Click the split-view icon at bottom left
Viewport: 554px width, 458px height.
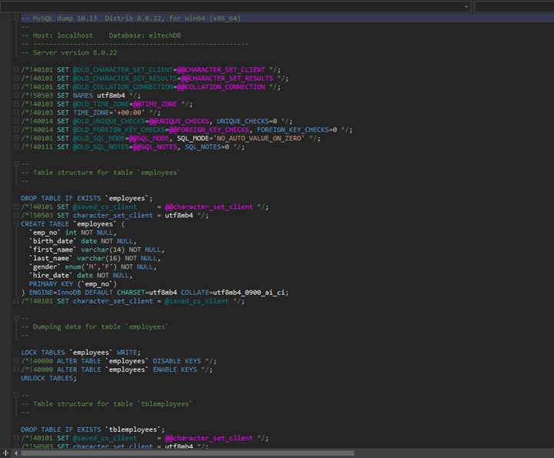pos(5,453)
